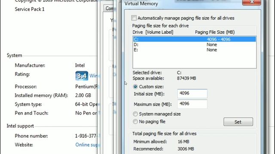The image size is (275, 154).
Task: Select the No paging file option
Action: [135, 121]
